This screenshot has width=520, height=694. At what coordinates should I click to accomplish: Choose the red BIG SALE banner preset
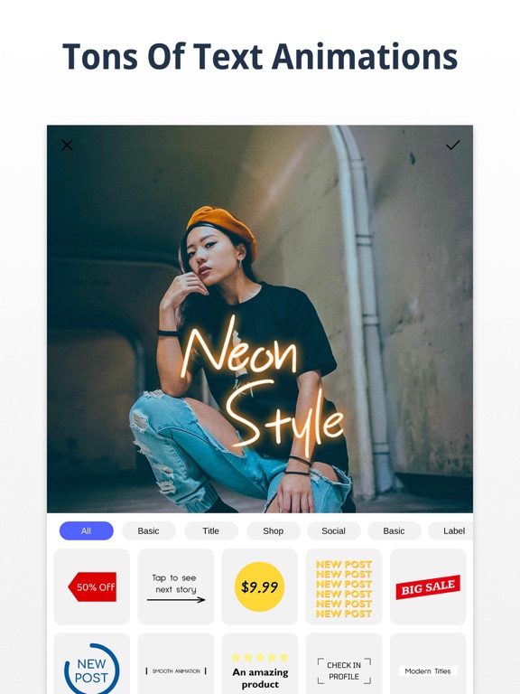coord(428,586)
